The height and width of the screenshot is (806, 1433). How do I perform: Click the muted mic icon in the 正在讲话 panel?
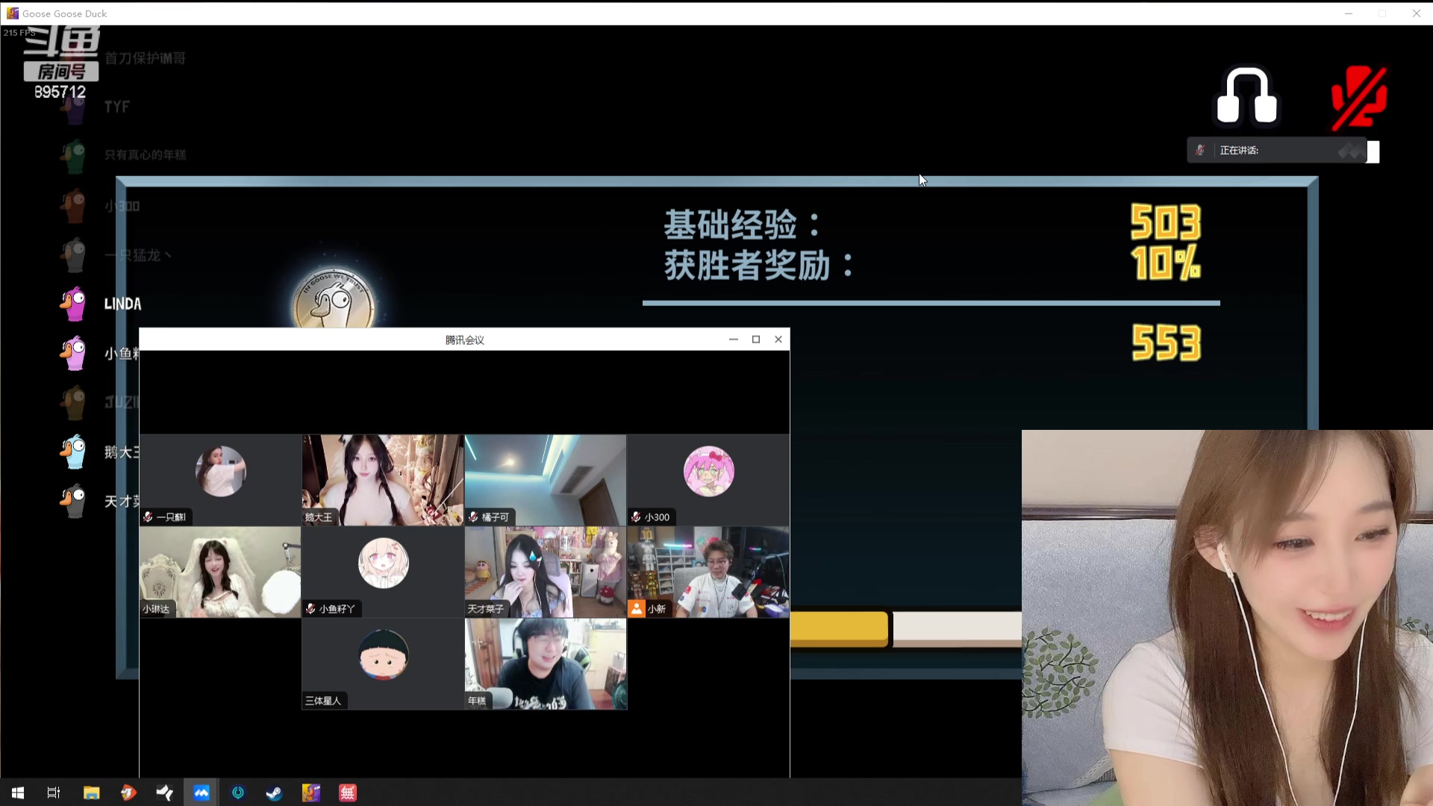(x=1201, y=149)
